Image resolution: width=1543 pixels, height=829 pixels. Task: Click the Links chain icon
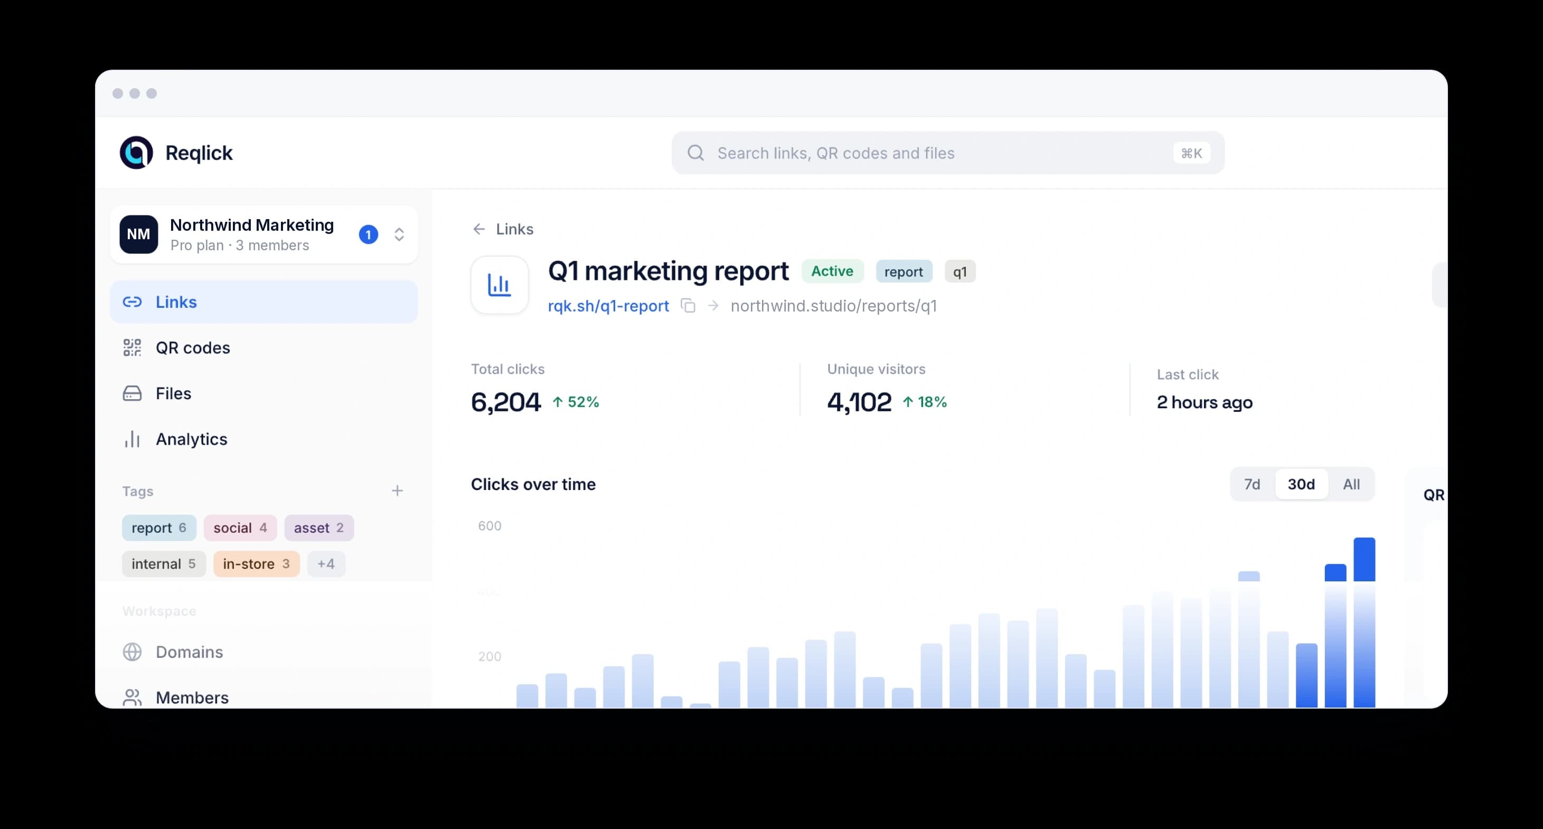click(132, 302)
